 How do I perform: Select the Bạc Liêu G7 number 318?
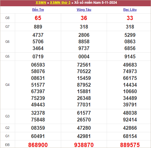coord(130,27)
